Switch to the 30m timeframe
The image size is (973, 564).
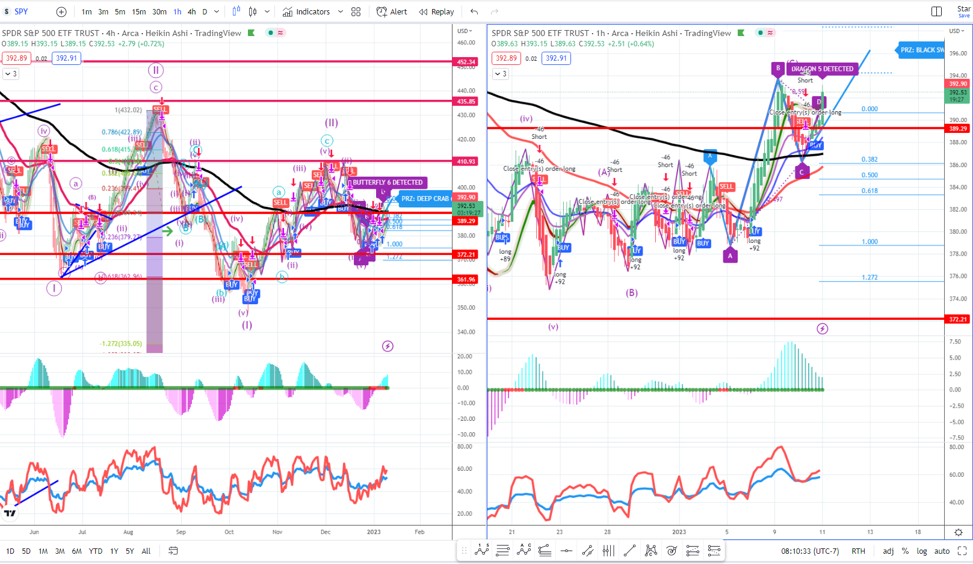[159, 11]
